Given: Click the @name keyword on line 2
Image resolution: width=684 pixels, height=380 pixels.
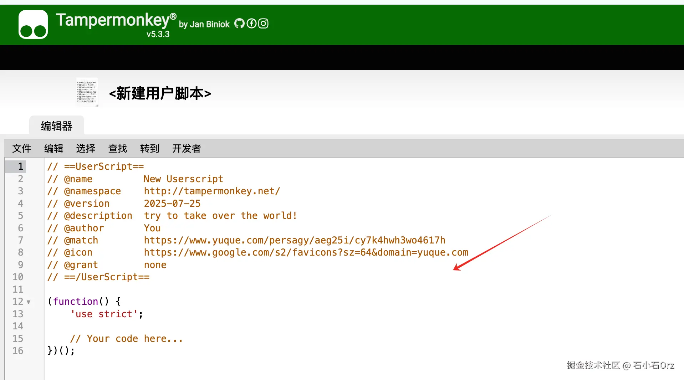Looking at the screenshot, I should tap(78, 179).
